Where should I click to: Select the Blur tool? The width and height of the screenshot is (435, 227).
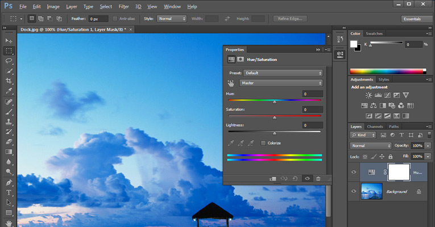9,162
